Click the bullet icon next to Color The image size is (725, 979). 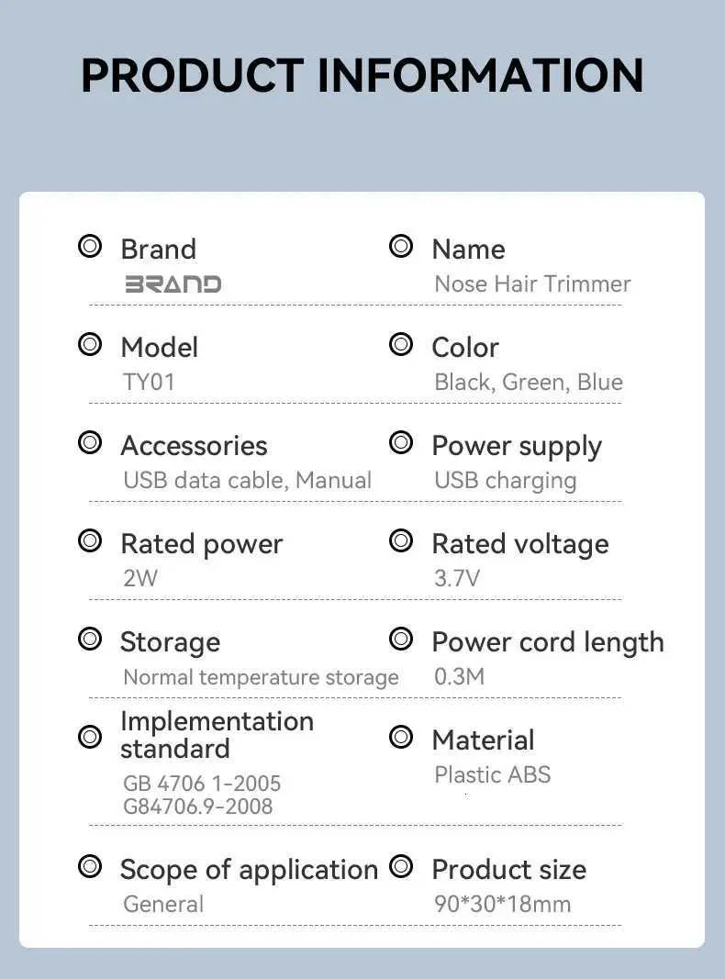[401, 345]
